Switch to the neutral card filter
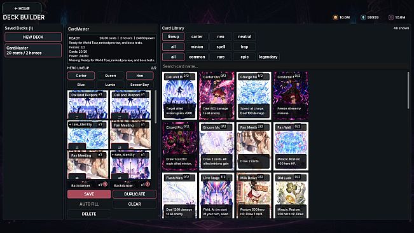The width and height of the screenshot is (414, 233). [x=244, y=36]
